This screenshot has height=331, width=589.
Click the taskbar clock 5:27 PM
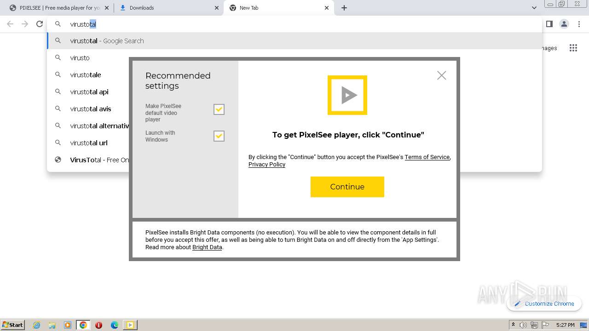[565, 325]
